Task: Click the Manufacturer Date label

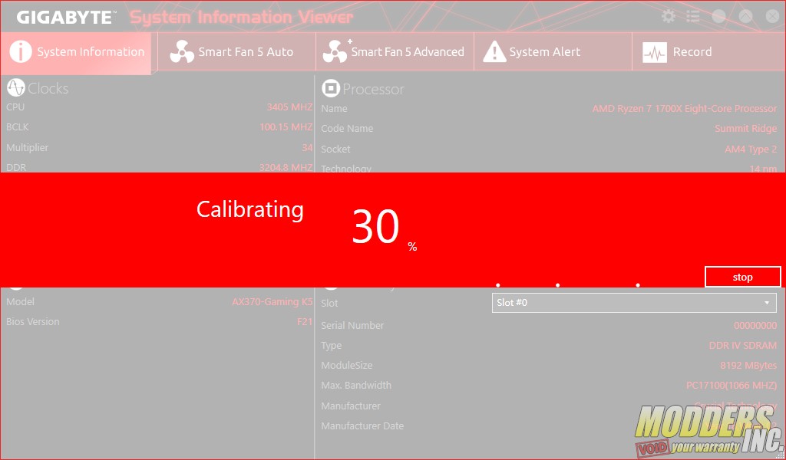Action: click(x=362, y=426)
